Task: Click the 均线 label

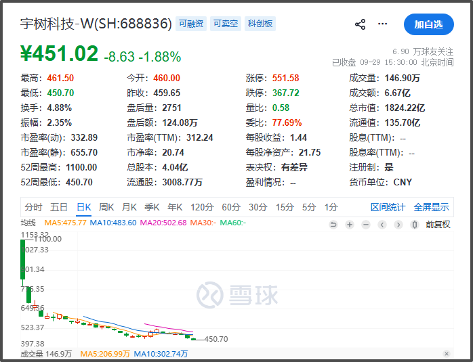Action: pyautogui.click(x=28, y=223)
